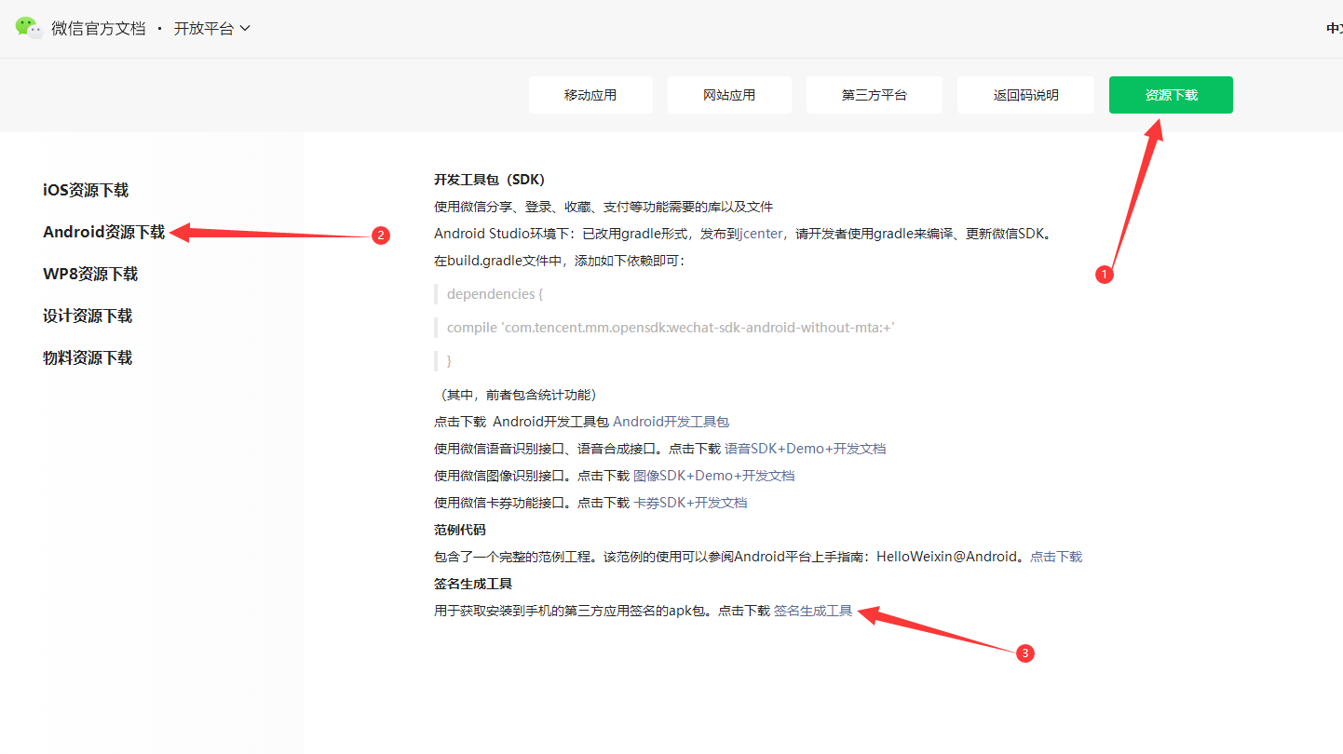Open 物料资源下载 in the sidebar
The image size is (1343, 754).
pyautogui.click(x=88, y=358)
